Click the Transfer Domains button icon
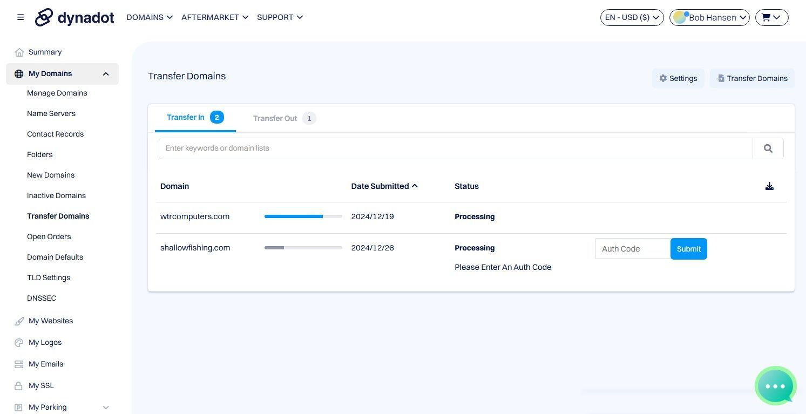The image size is (806, 414). pos(720,78)
